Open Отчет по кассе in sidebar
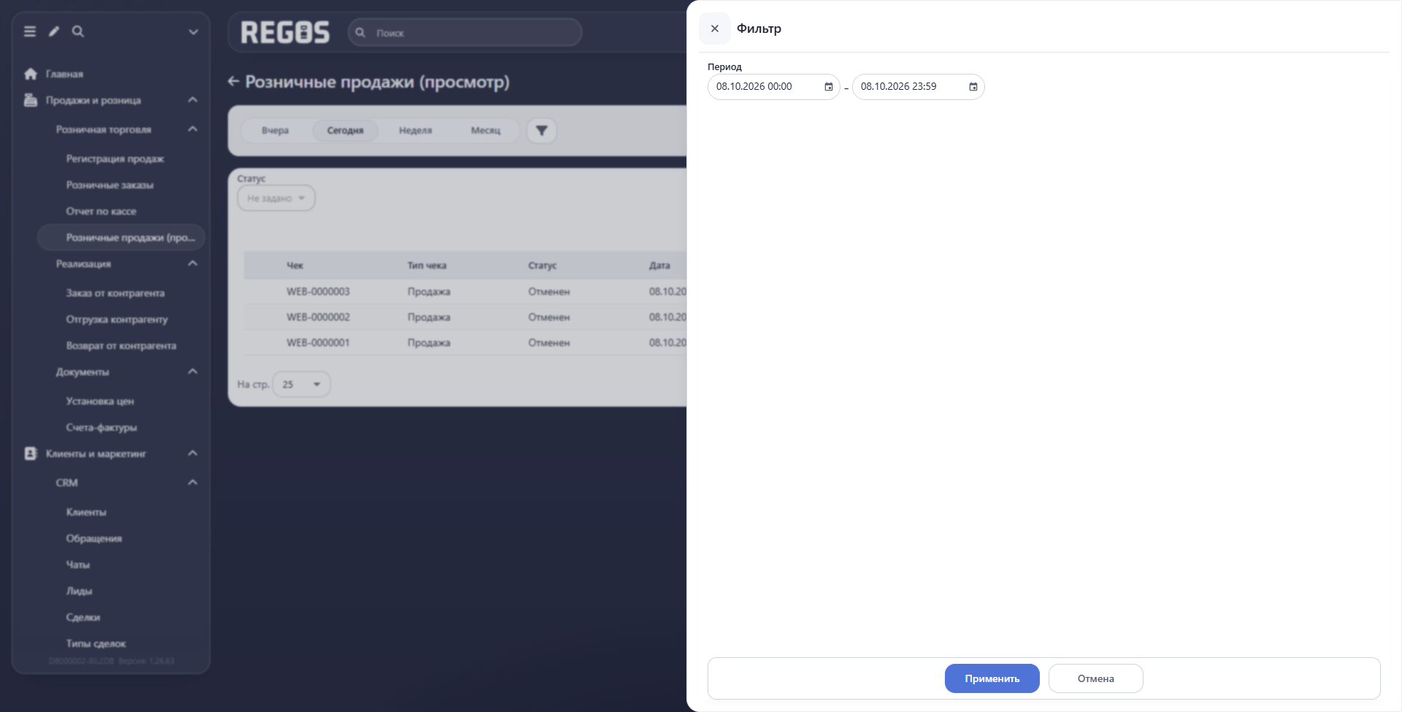 point(101,211)
